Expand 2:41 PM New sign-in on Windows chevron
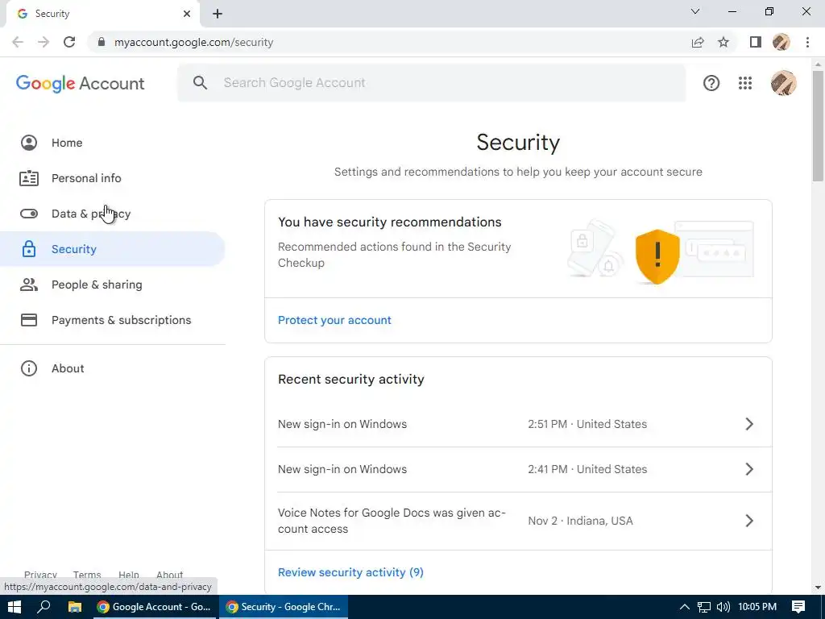 click(749, 469)
